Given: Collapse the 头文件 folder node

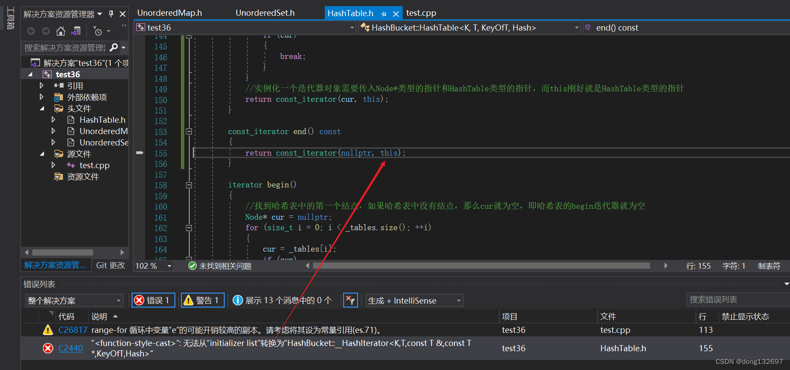Looking at the screenshot, I should pos(42,108).
